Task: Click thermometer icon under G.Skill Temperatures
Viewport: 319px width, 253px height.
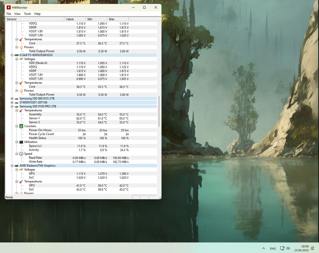Action: pos(21,83)
